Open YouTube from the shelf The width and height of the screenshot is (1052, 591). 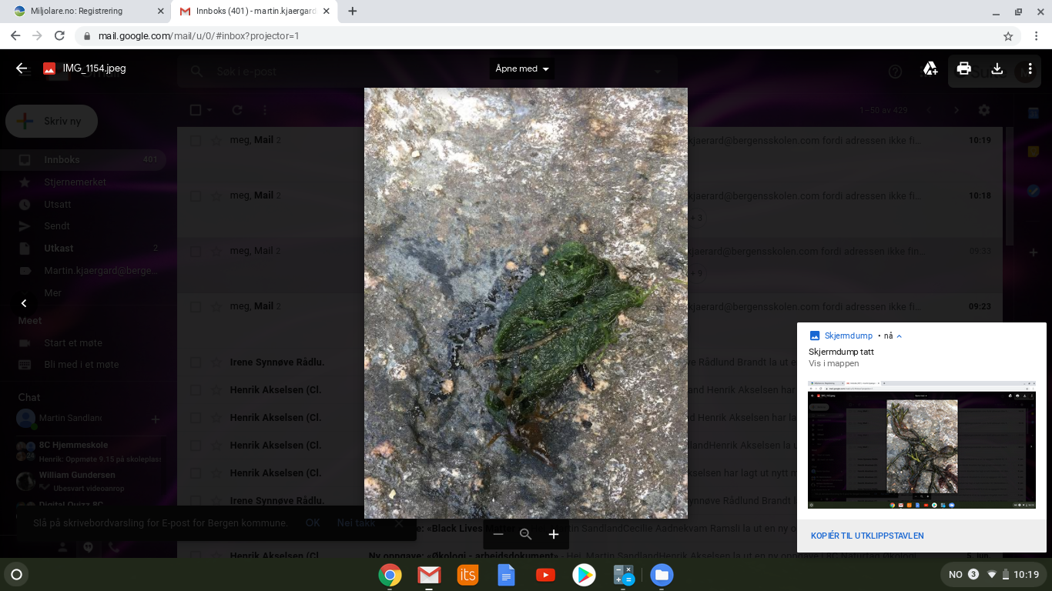click(545, 575)
